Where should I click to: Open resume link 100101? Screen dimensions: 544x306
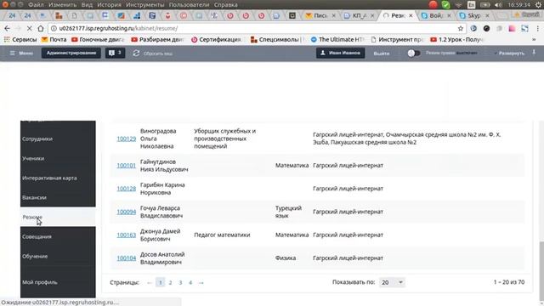127,166
